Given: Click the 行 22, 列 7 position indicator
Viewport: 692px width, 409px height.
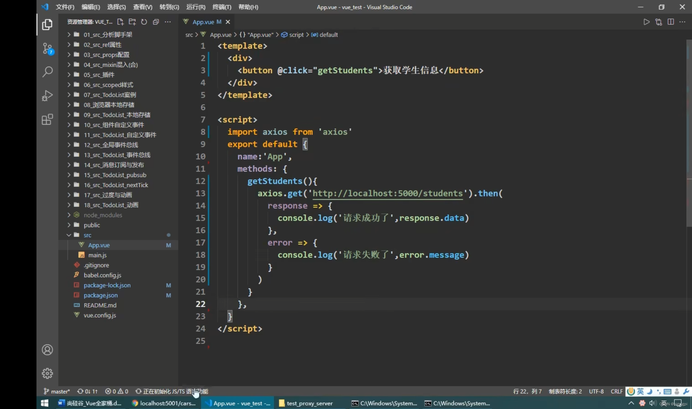Looking at the screenshot, I should (x=527, y=391).
